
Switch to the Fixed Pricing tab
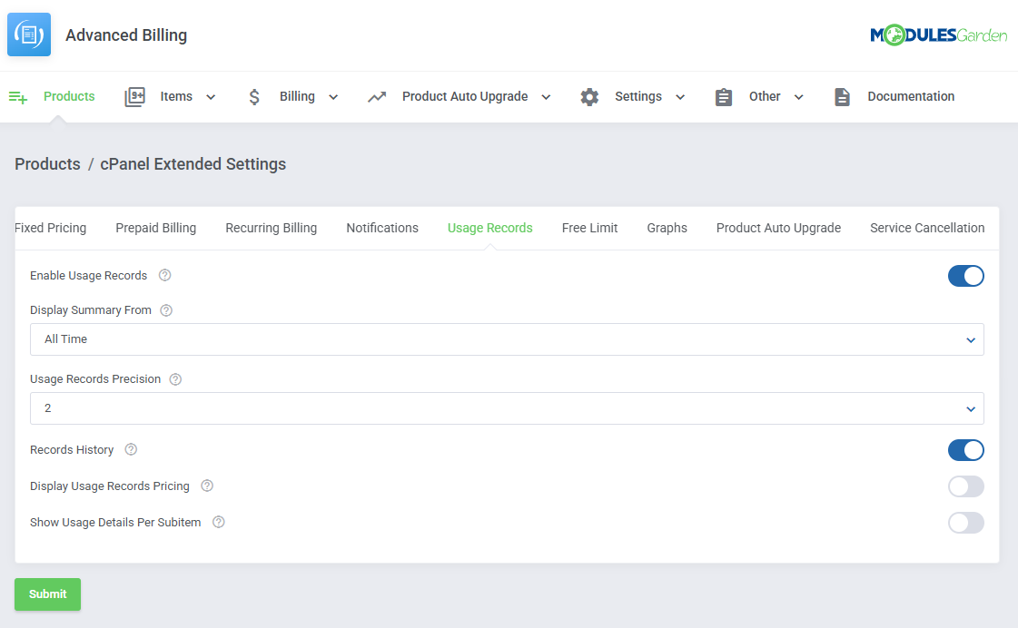[x=51, y=228]
